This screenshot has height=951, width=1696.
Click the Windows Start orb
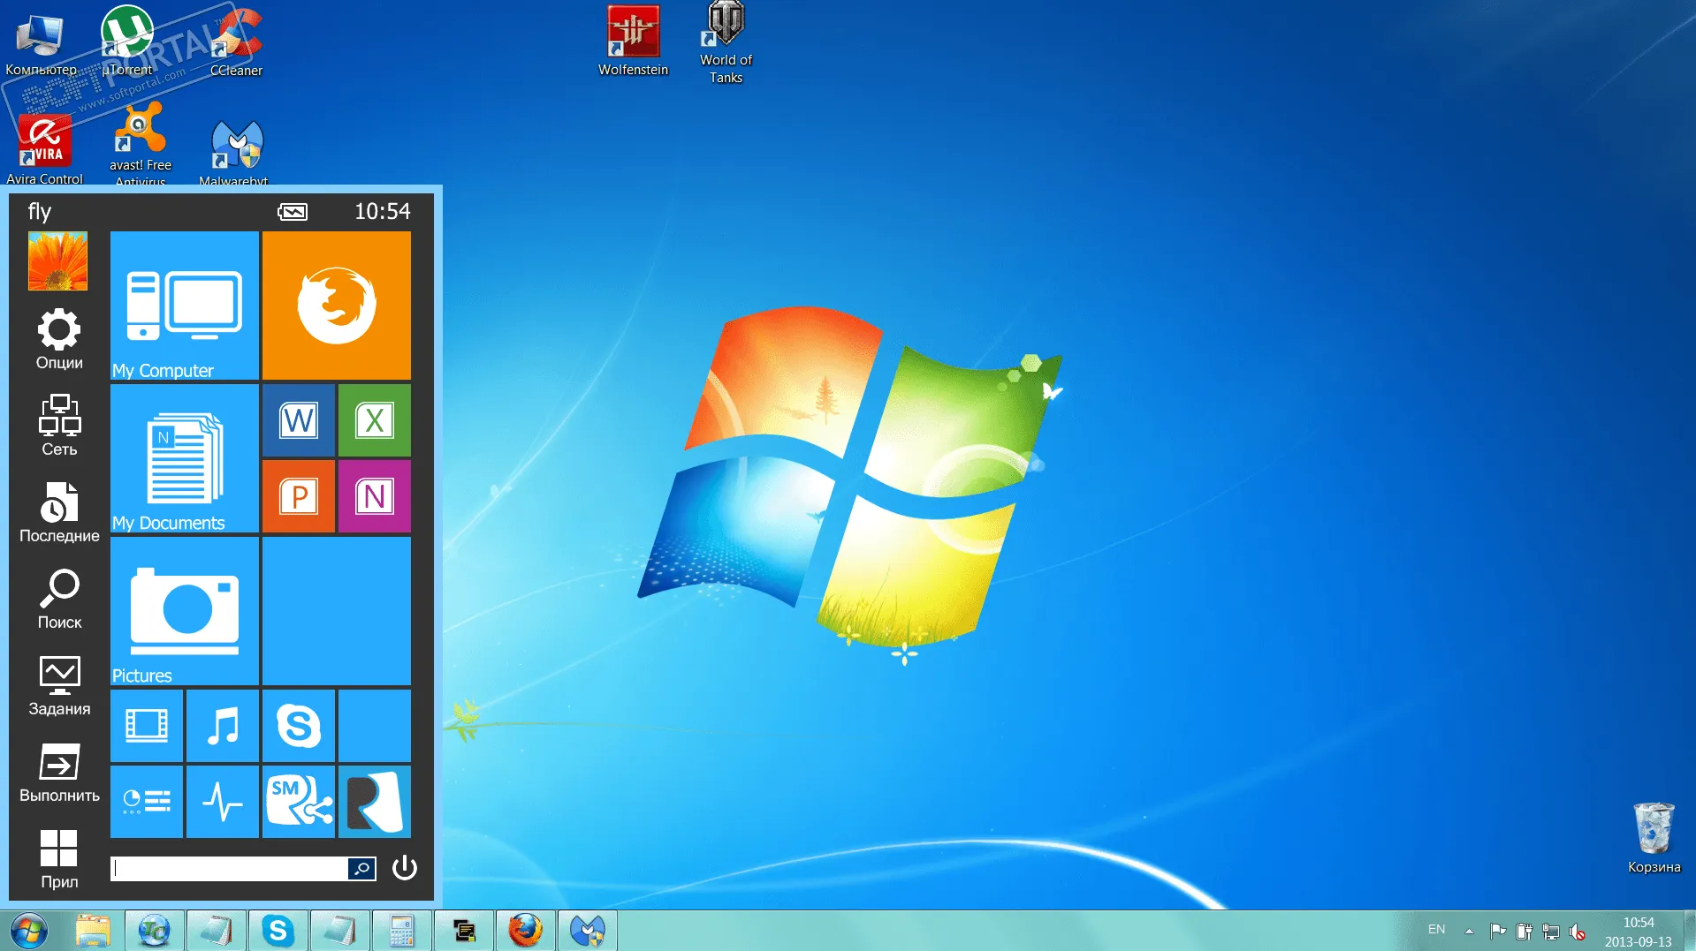[x=29, y=931]
